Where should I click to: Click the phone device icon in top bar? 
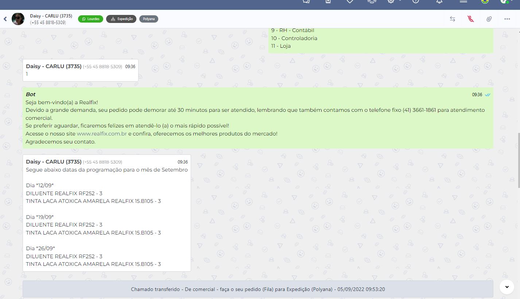click(x=371, y=1)
